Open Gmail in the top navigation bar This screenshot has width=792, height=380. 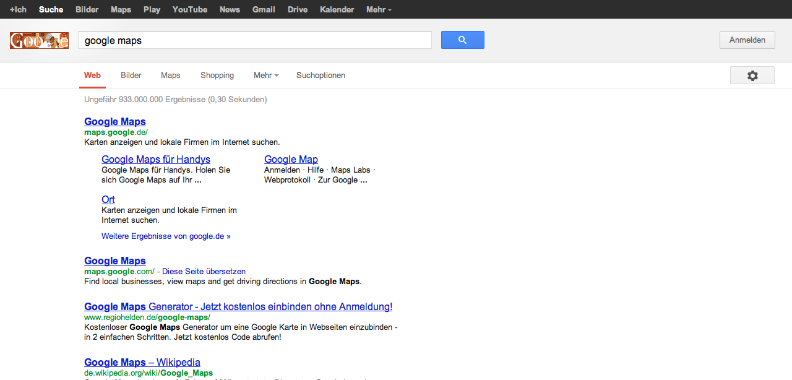click(264, 9)
